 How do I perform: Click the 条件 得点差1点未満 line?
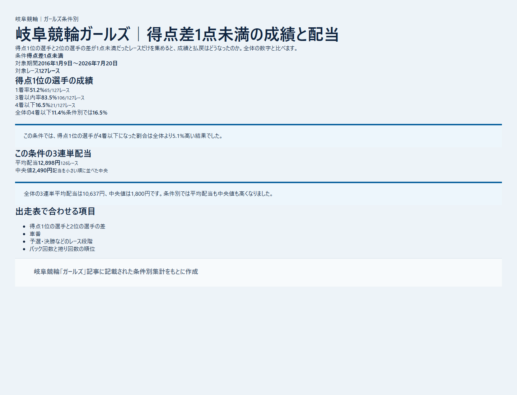(x=39, y=56)
